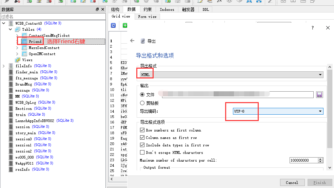Click the Views folder icon
The height and width of the screenshot is (188, 334).
18,60
